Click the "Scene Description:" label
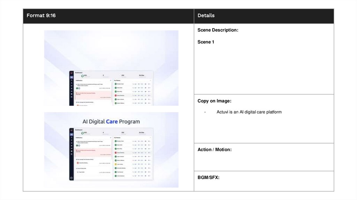The width and height of the screenshot is (357, 200). tap(218, 30)
